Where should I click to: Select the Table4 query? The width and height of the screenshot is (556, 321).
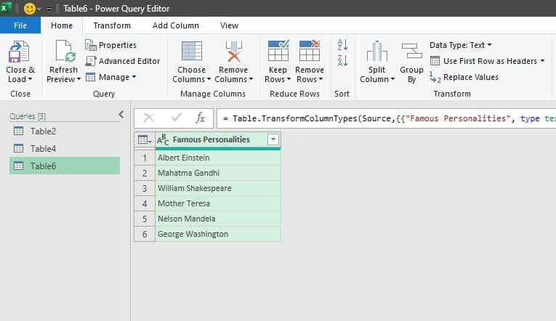tap(65, 148)
